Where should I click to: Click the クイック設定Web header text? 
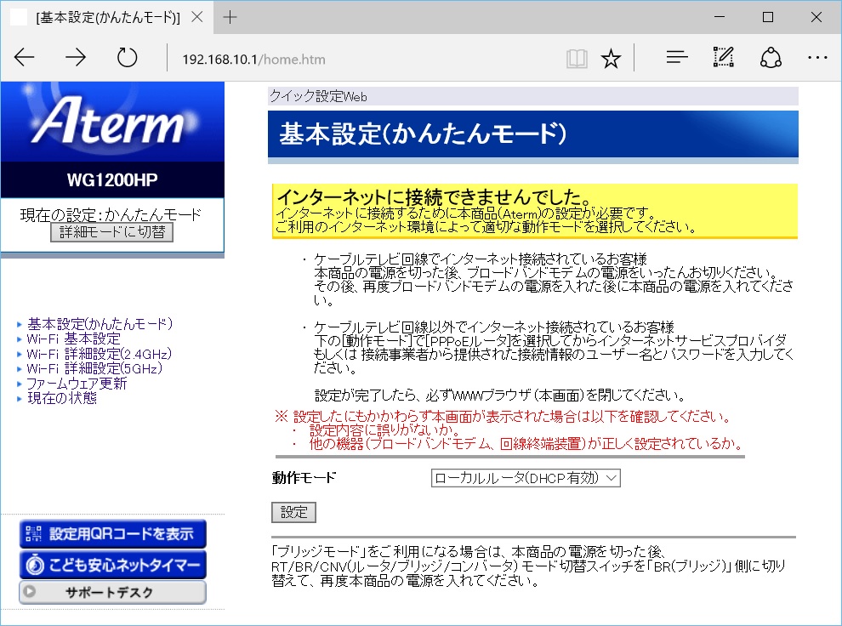coord(318,97)
